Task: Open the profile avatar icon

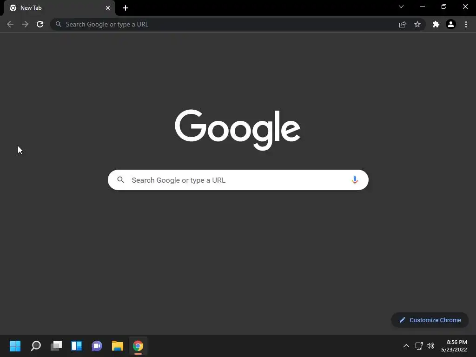Action: 451,24
